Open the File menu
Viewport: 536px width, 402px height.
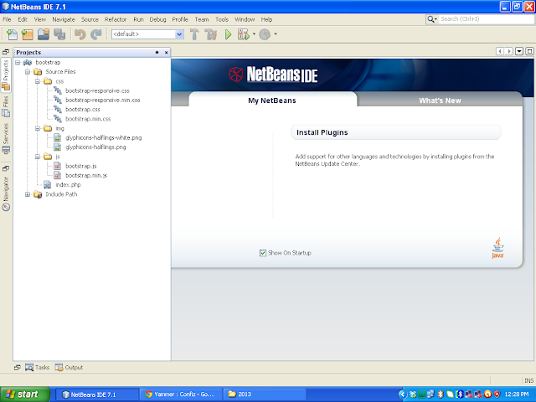(7, 19)
